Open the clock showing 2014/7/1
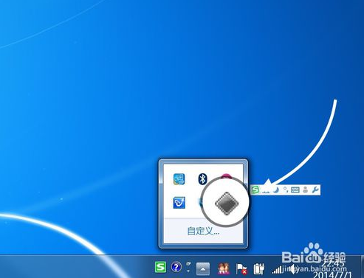This screenshot has width=364, height=278. tap(332, 269)
